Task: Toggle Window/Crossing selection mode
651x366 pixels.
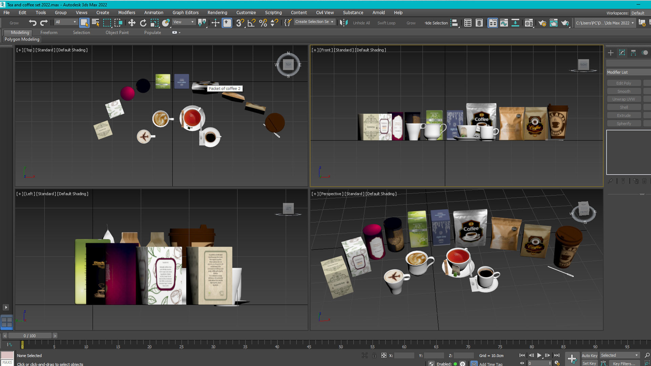Action: pyautogui.click(x=118, y=23)
